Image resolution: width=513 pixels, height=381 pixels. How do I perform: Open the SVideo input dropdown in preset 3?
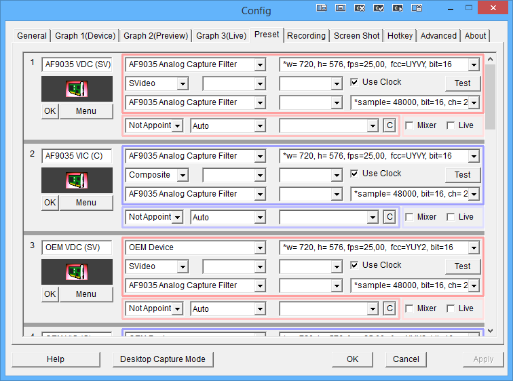point(157,266)
